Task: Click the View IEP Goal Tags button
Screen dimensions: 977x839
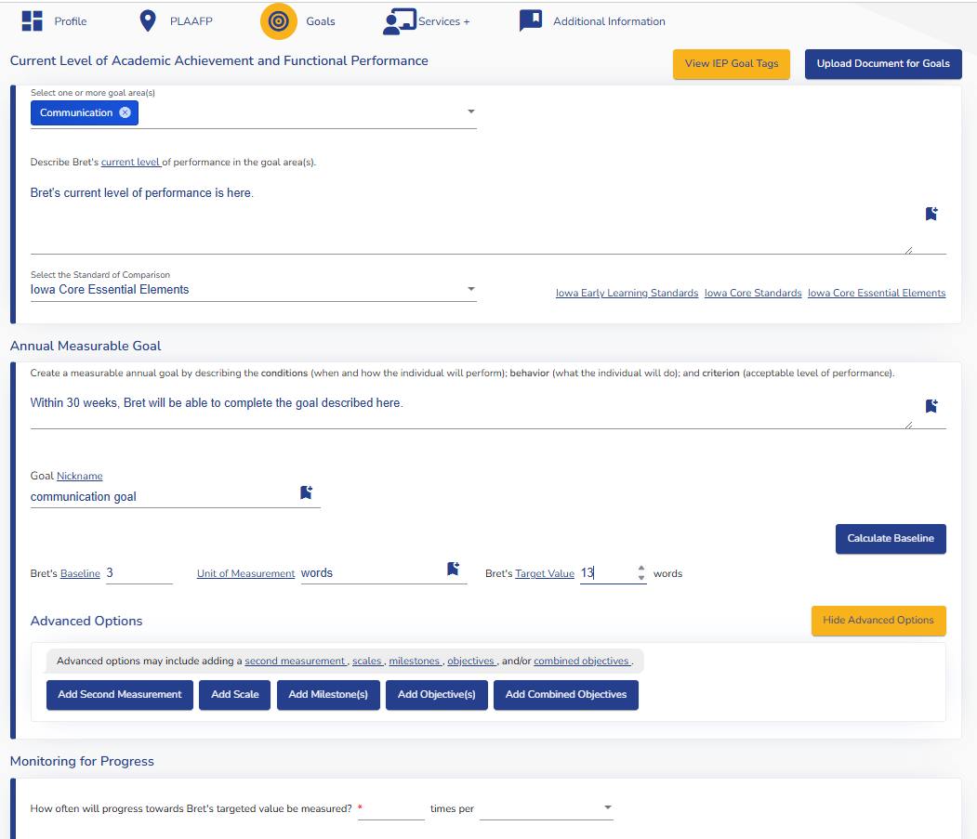Action: tap(732, 64)
